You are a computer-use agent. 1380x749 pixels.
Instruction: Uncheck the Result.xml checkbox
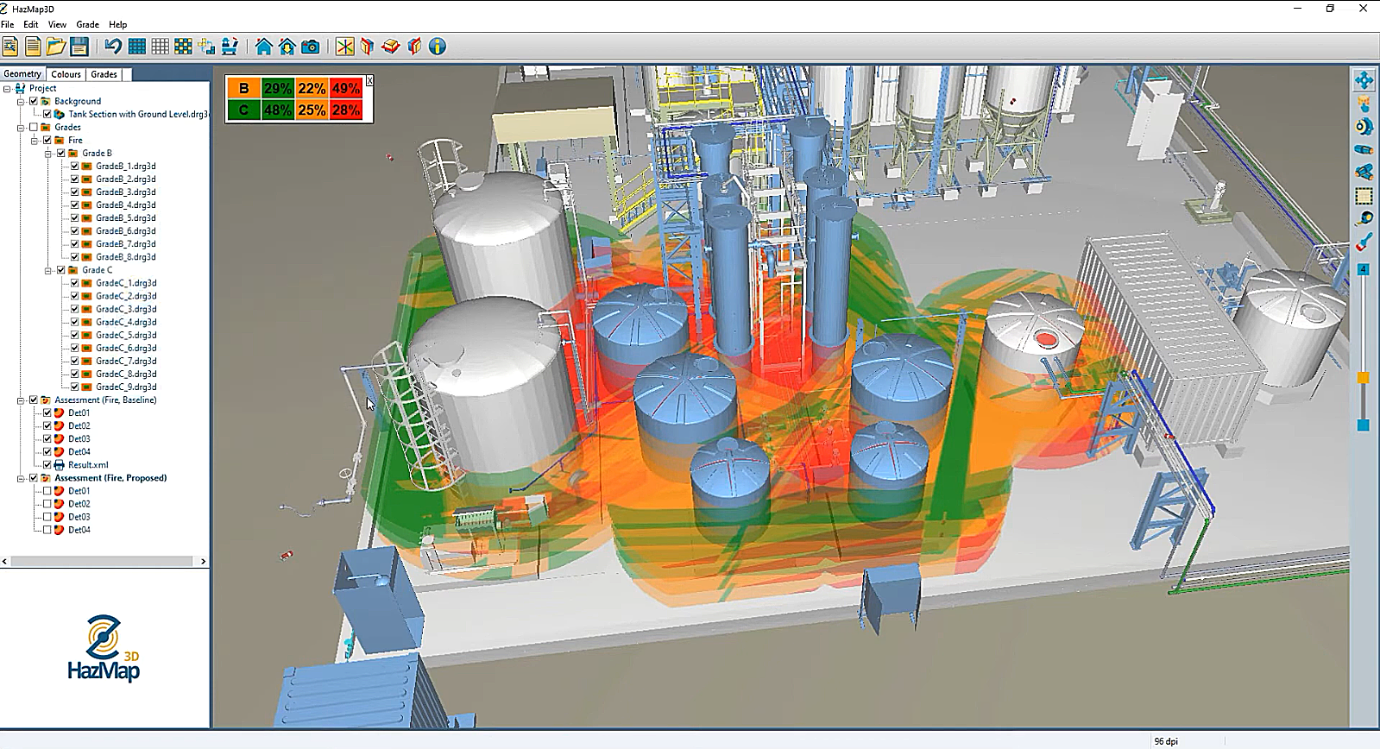(x=47, y=465)
